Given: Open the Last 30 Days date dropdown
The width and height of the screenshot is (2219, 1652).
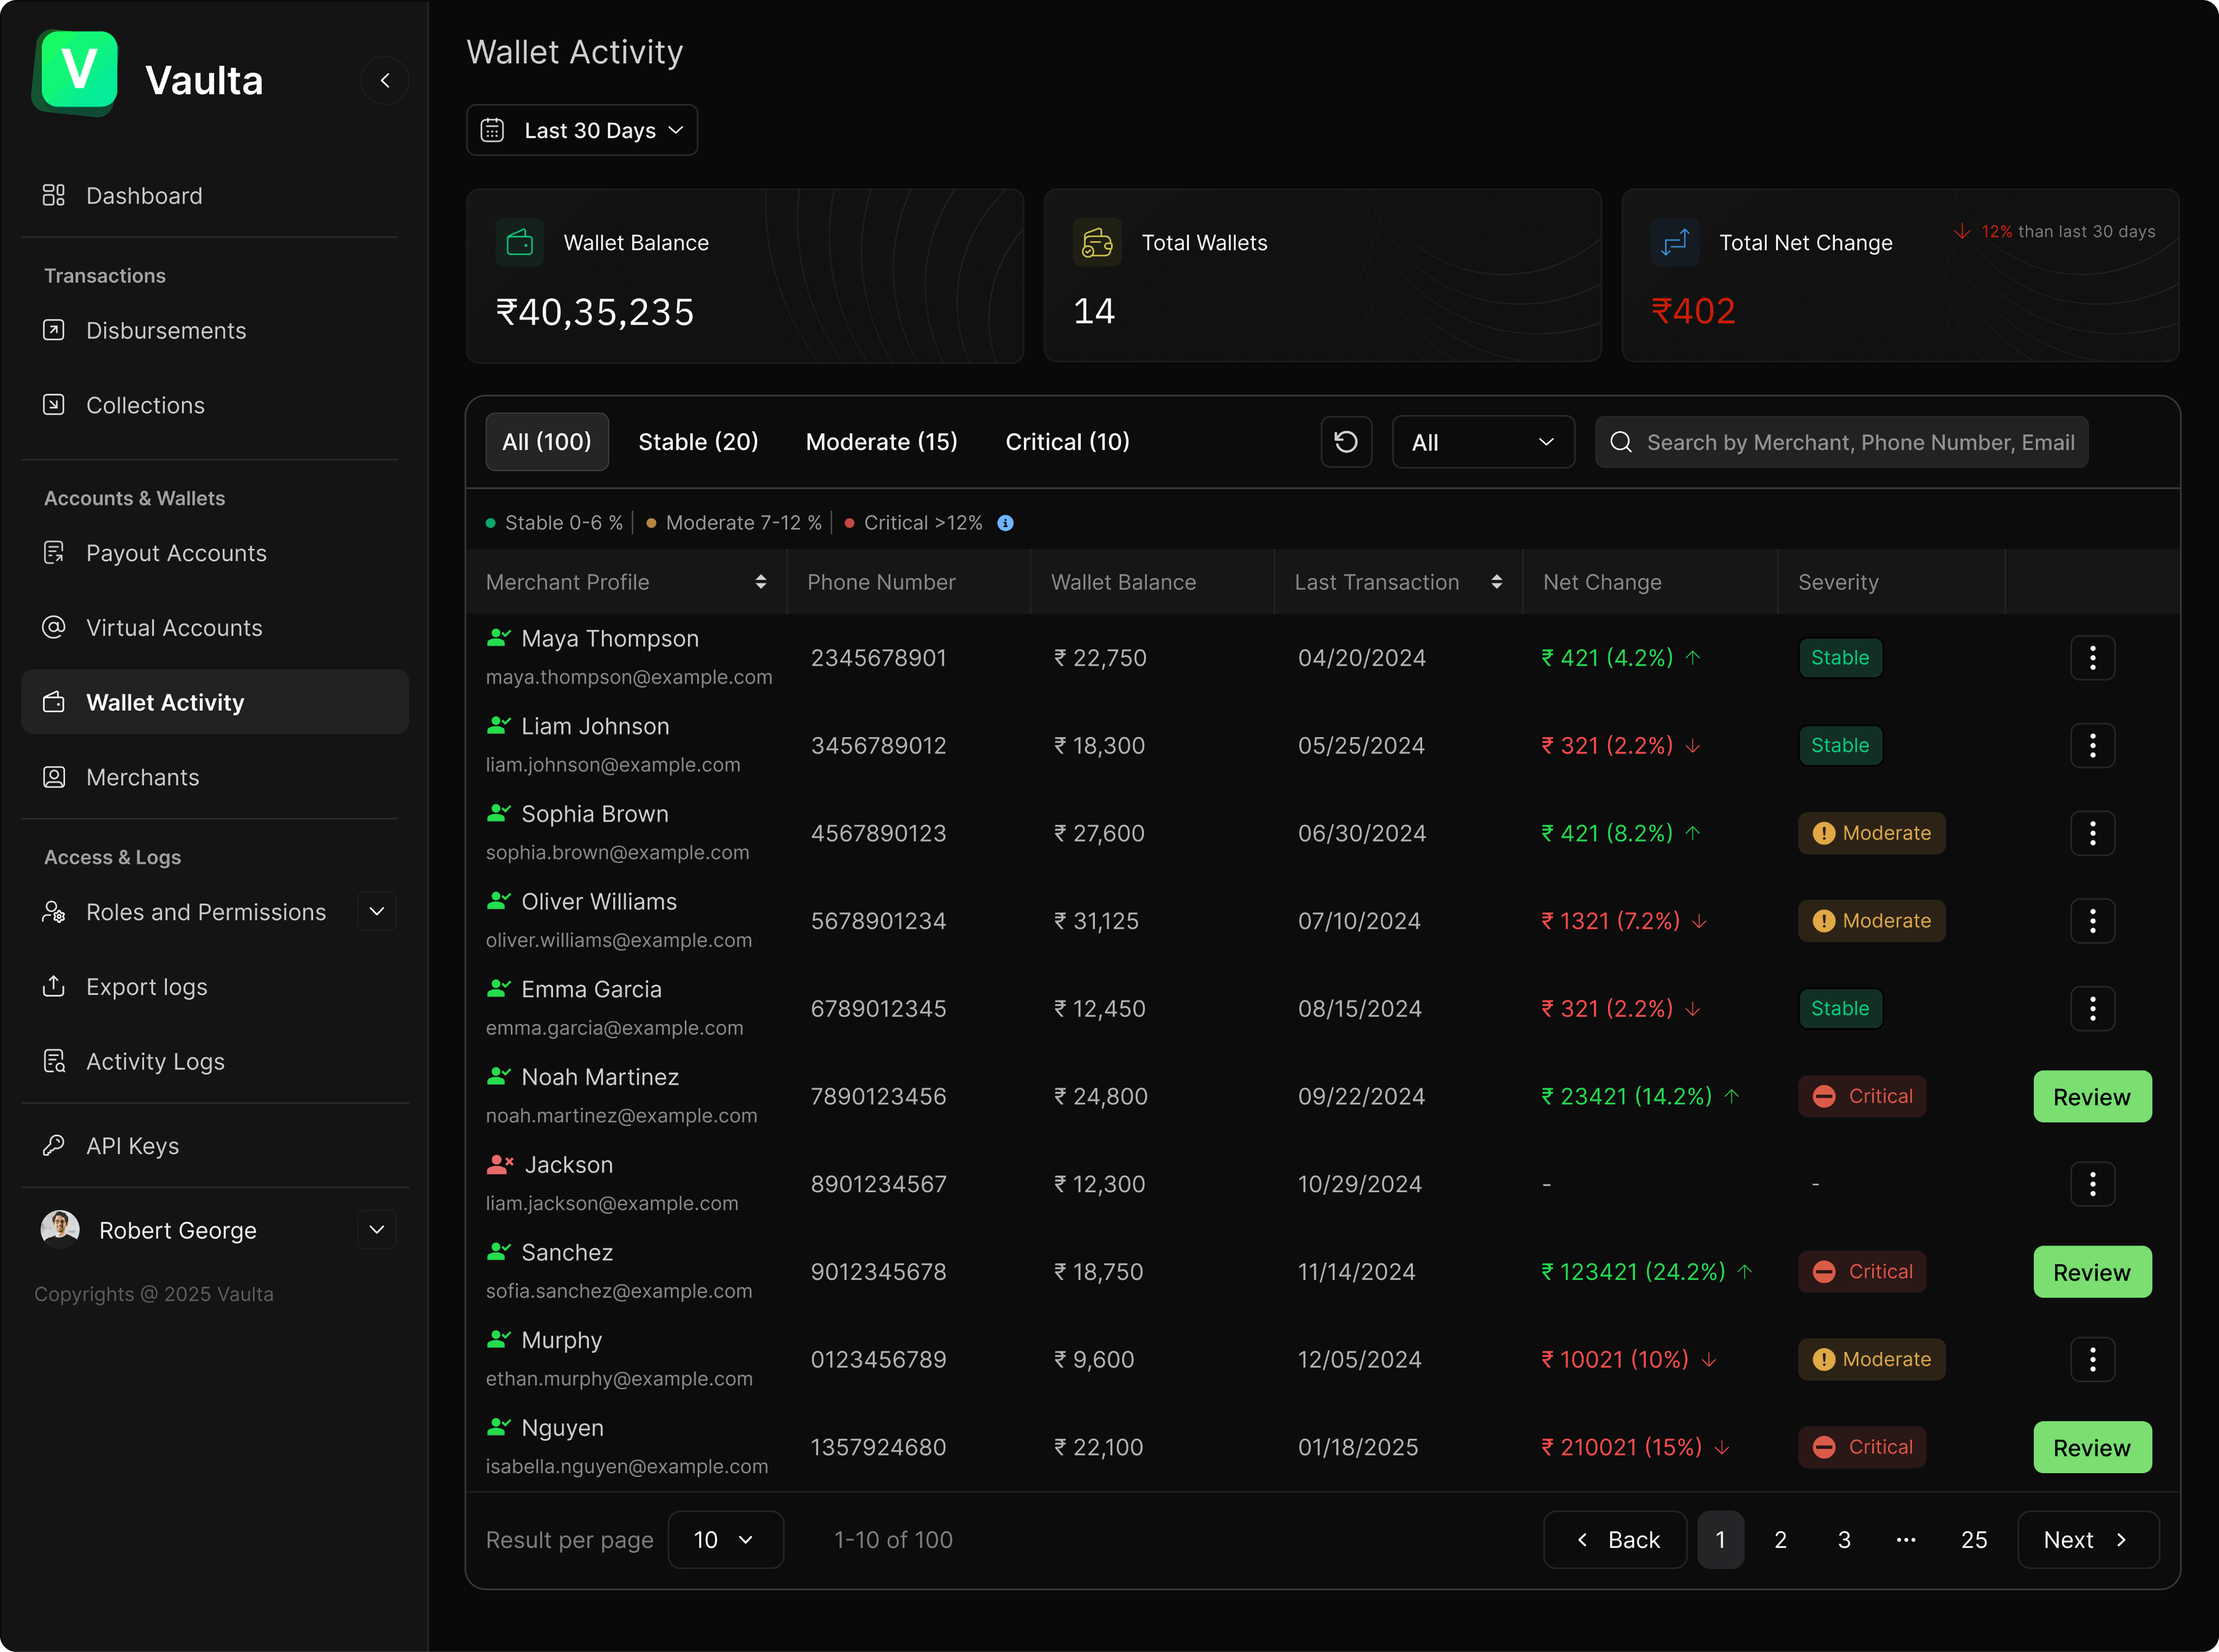Looking at the screenshot, I should coord(582,130).
